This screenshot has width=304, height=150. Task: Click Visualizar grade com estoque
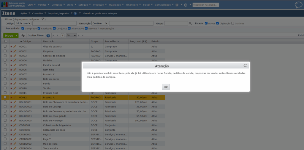(100, 13)
